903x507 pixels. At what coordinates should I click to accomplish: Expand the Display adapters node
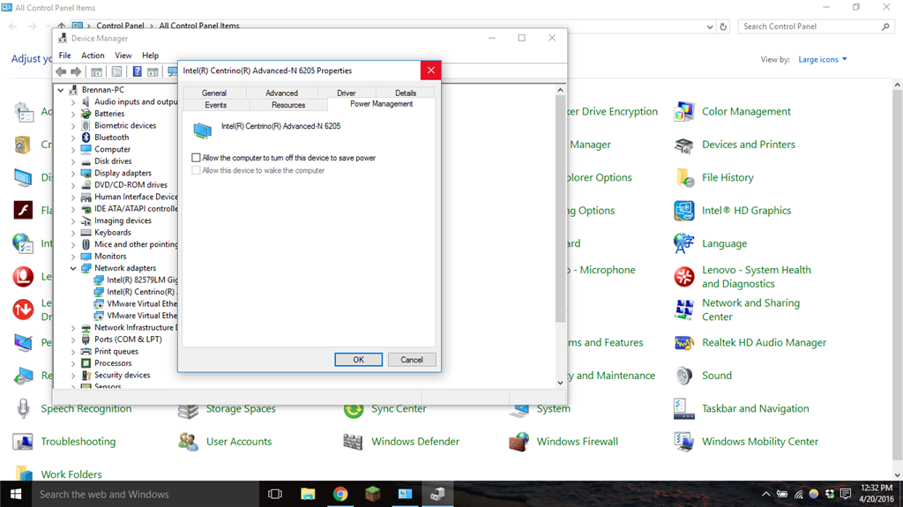[73, 173]
